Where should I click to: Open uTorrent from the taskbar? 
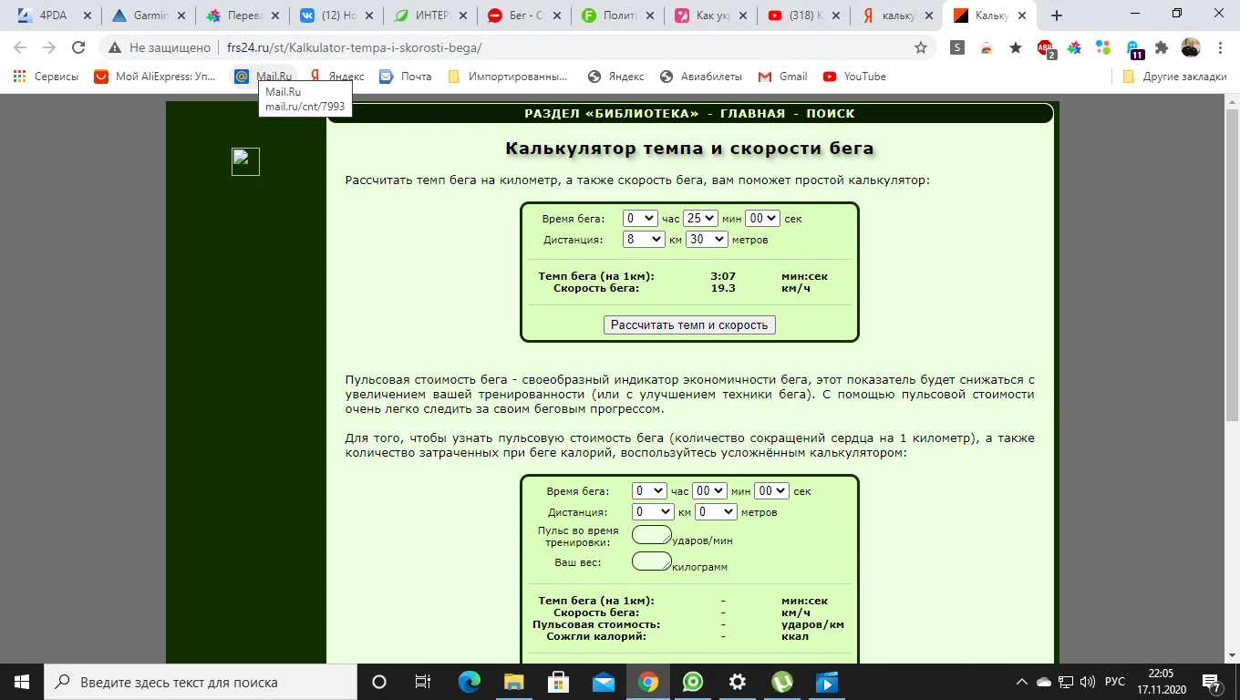(x=782, y=682)
